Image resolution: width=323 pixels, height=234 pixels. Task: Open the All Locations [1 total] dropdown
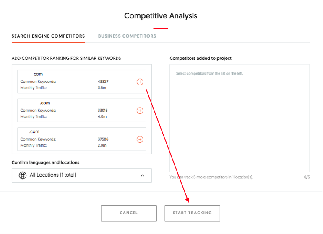click(82, 175)
